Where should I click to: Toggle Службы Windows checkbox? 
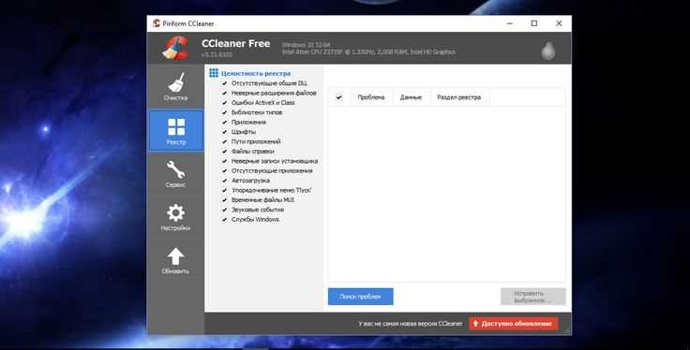tap(224, 219)
